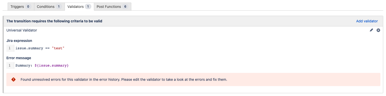386x96 pixels.
Task: Click the Conditions count badge 1
Action: [59, 7]
